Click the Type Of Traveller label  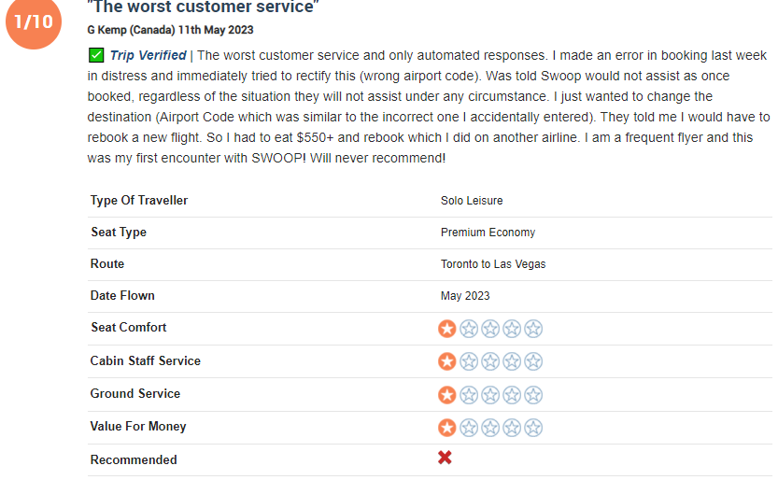(x=139, y=201)
